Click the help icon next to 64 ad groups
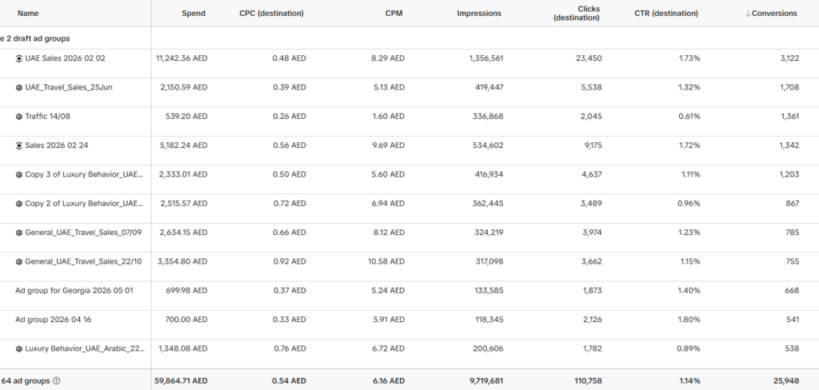 coord(57,381)
